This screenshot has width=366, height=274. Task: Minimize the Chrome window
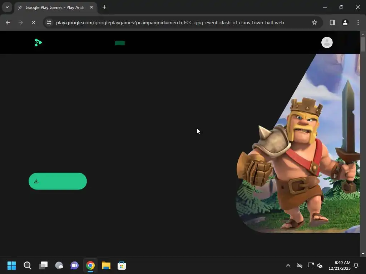pos(325,7)
